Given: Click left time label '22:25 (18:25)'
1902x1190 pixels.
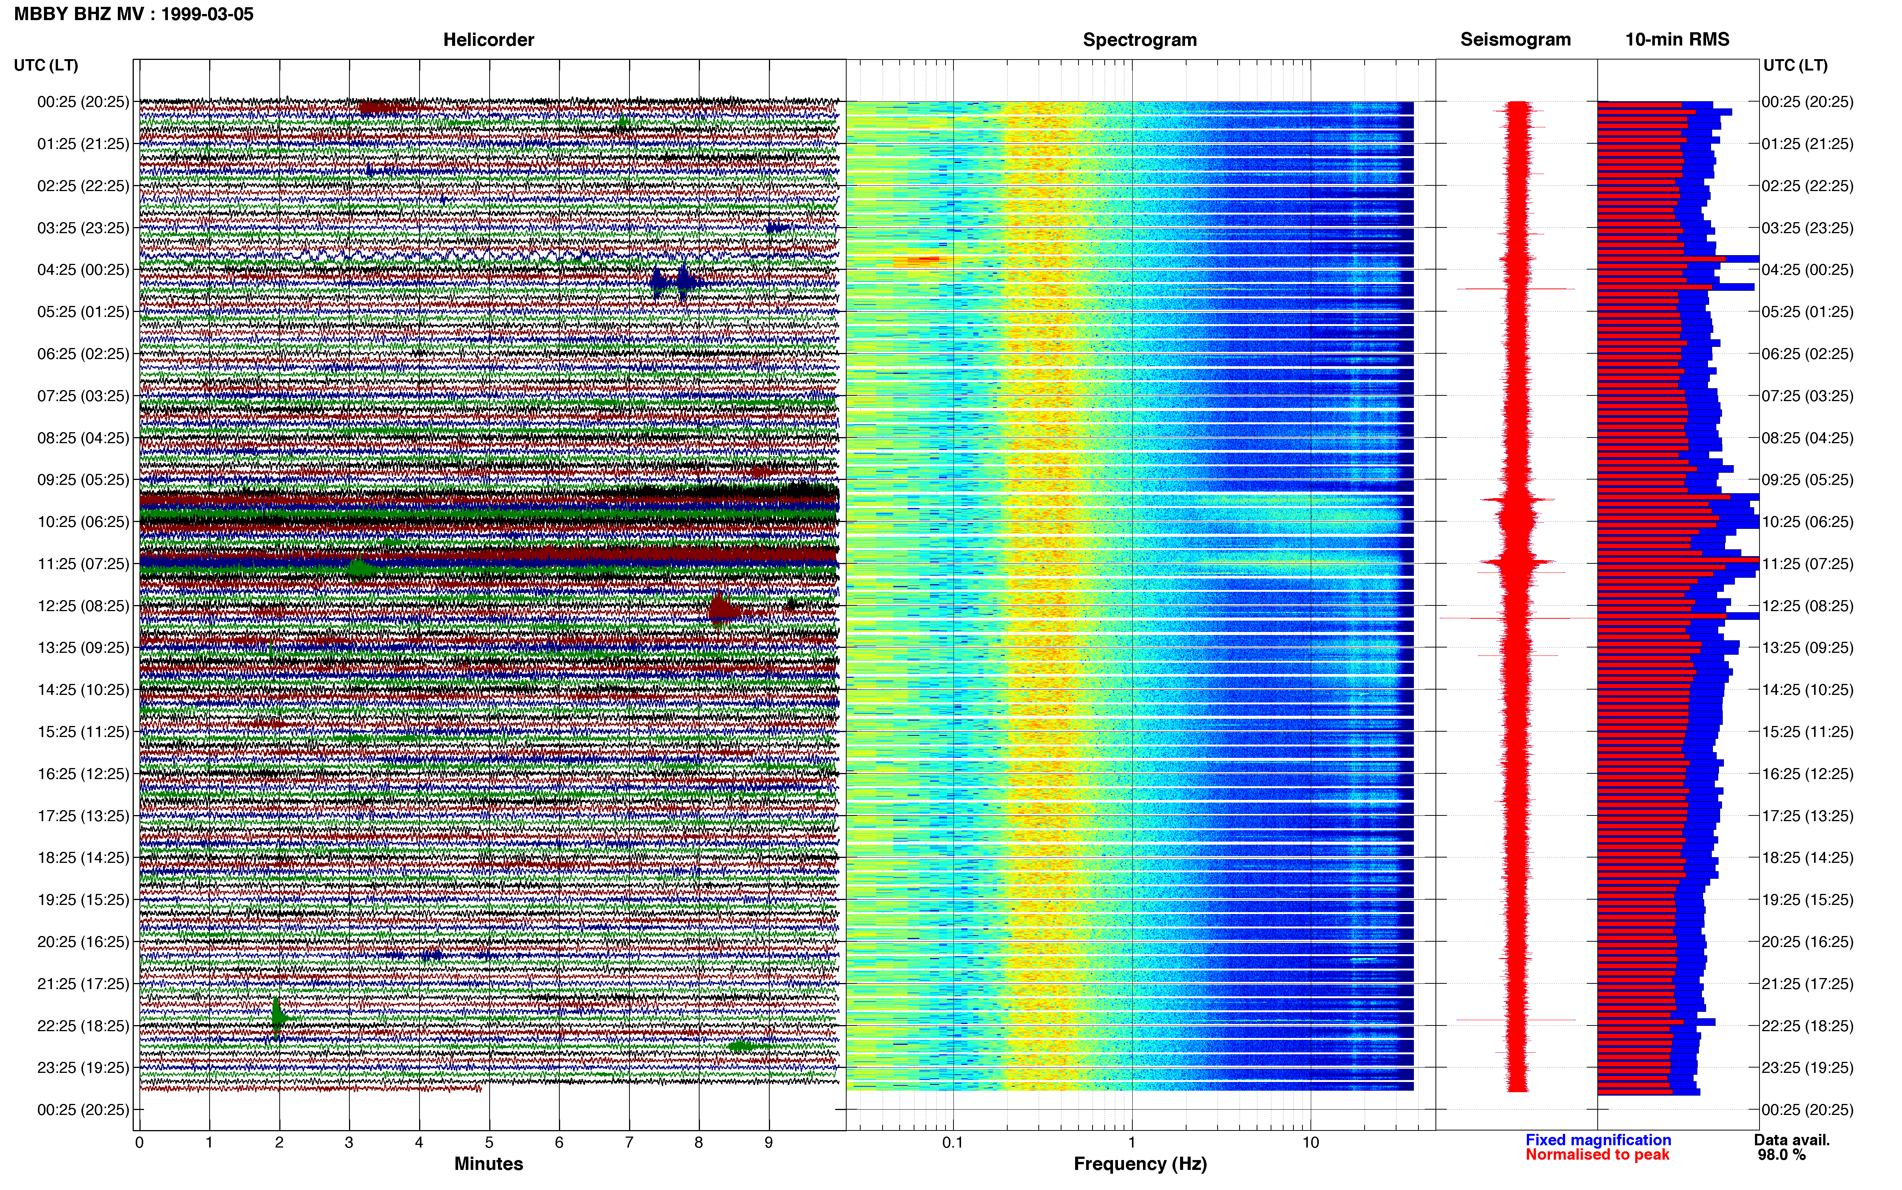Looking at the screenshot, I should coord(83,1025).
